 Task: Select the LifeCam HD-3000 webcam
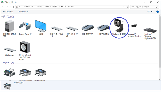click(x=119, y=26)
